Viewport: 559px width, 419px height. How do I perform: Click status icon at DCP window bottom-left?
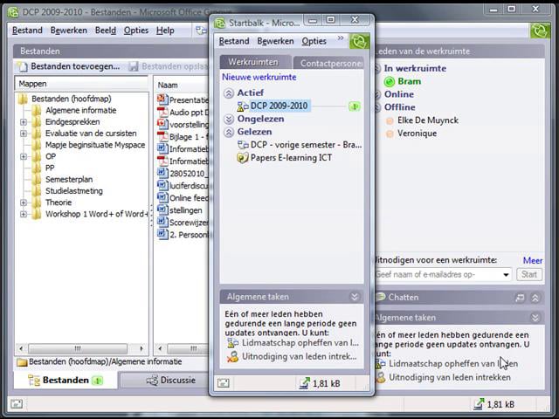point(17,404)
